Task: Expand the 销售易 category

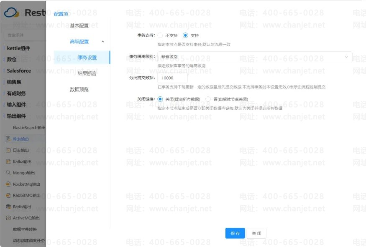Action: (14, 82)
